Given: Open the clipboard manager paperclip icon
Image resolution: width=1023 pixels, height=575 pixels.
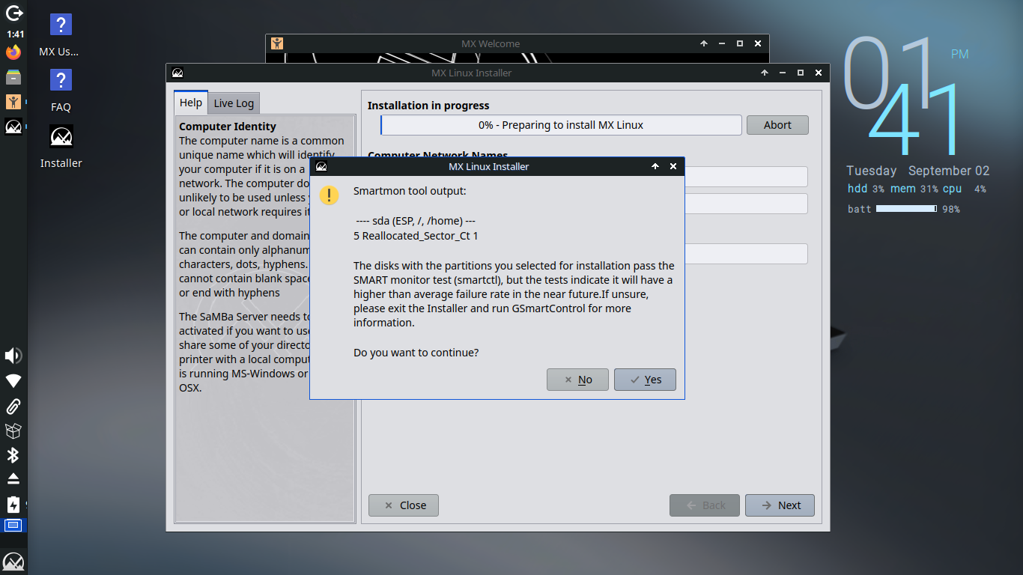Looking at the screenshot, I should point(13,407).
